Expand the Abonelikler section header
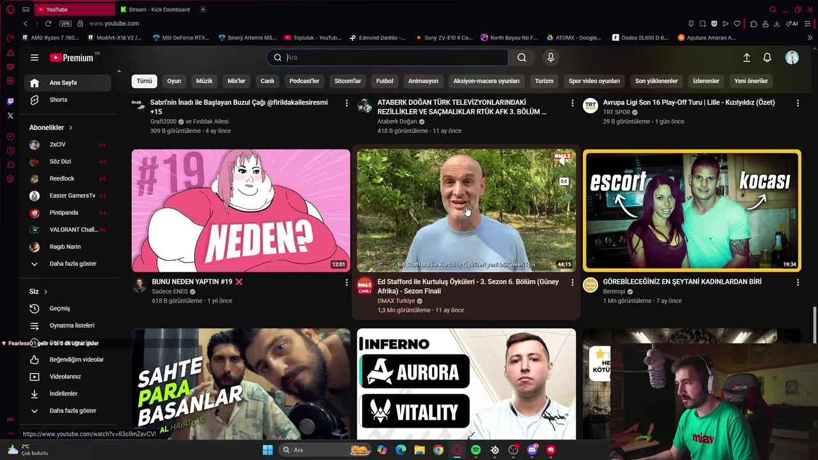Image resolution: width=818 pixels, height=460 pixels. [x=51, y=128]
